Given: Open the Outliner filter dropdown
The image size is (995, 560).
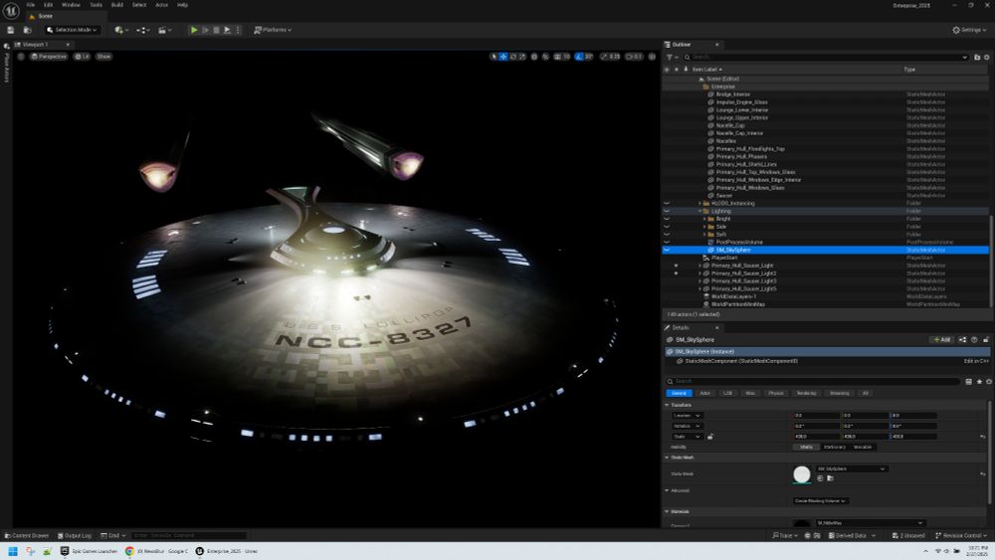Looking at the screenshot, I should pyautogui.click(x=671, y=57).
